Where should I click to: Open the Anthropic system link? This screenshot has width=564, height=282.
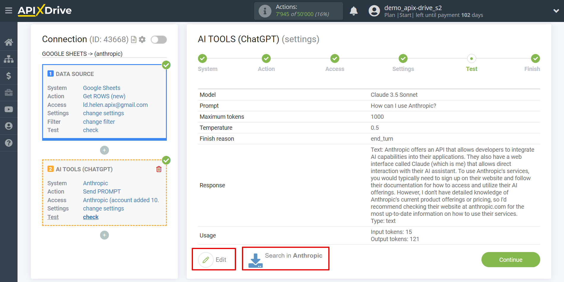tap(95, 183)
